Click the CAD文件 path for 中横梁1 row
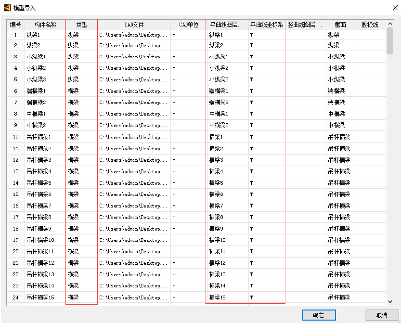The width and height of the screenshot is (401, 323). (133, 114)
